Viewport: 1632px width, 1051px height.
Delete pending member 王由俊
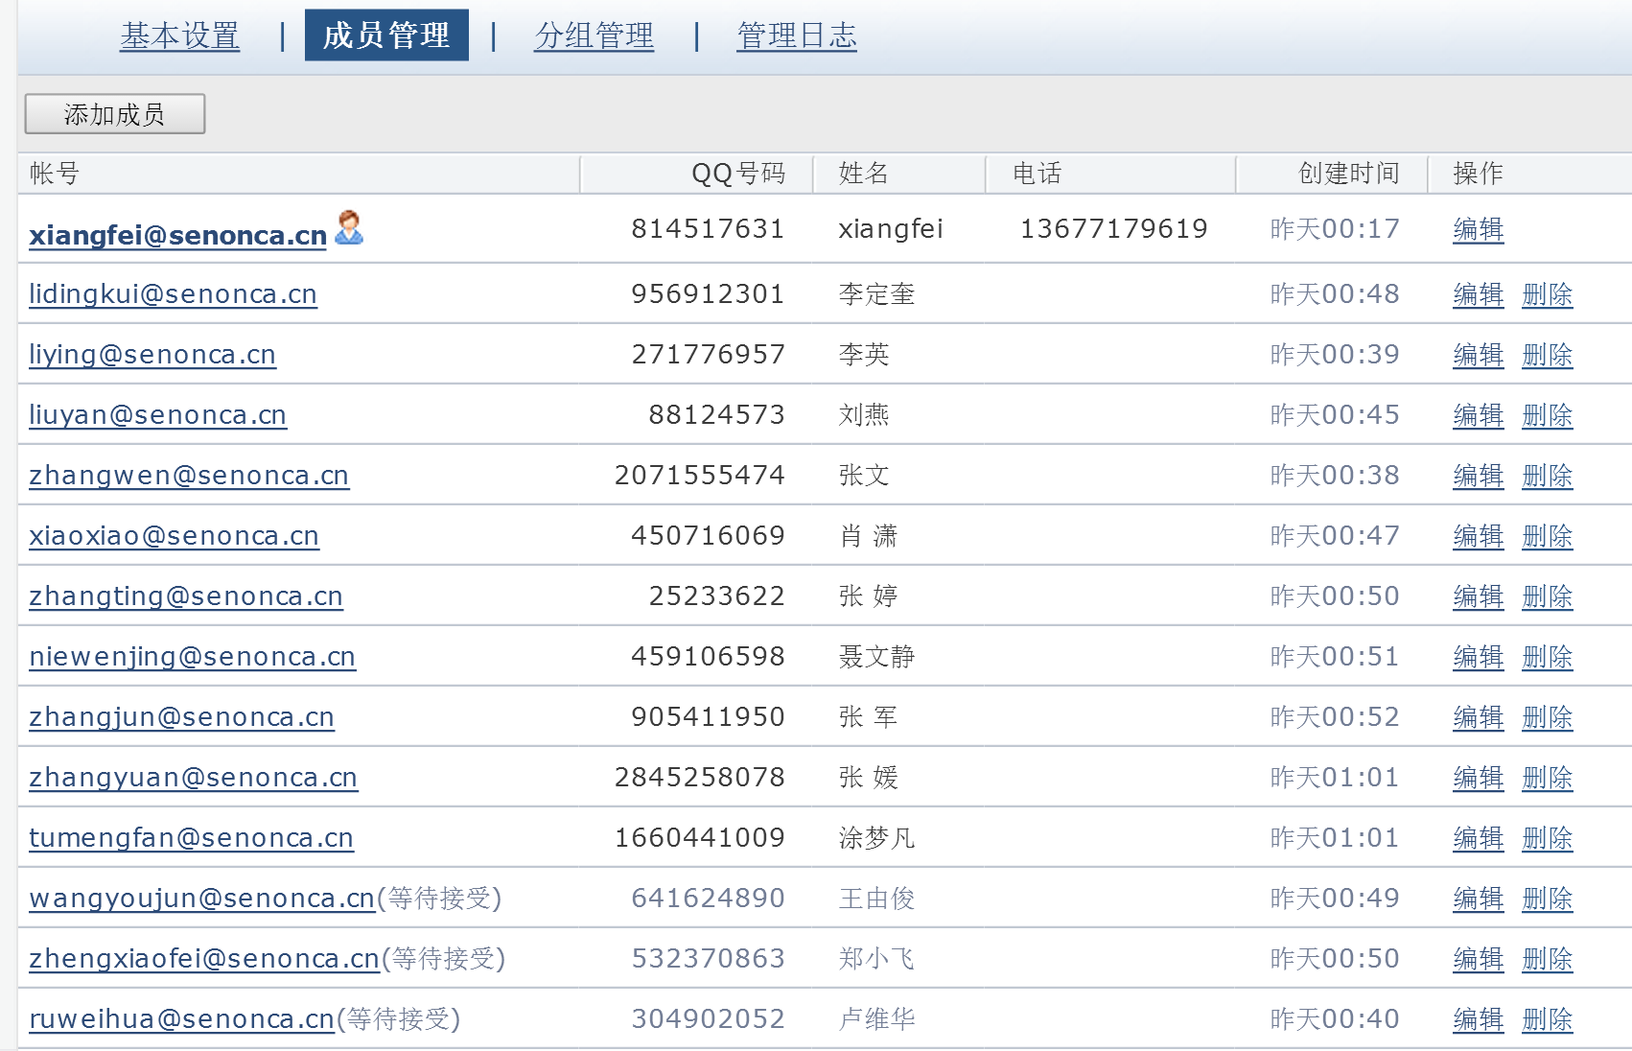(1548, 899)
